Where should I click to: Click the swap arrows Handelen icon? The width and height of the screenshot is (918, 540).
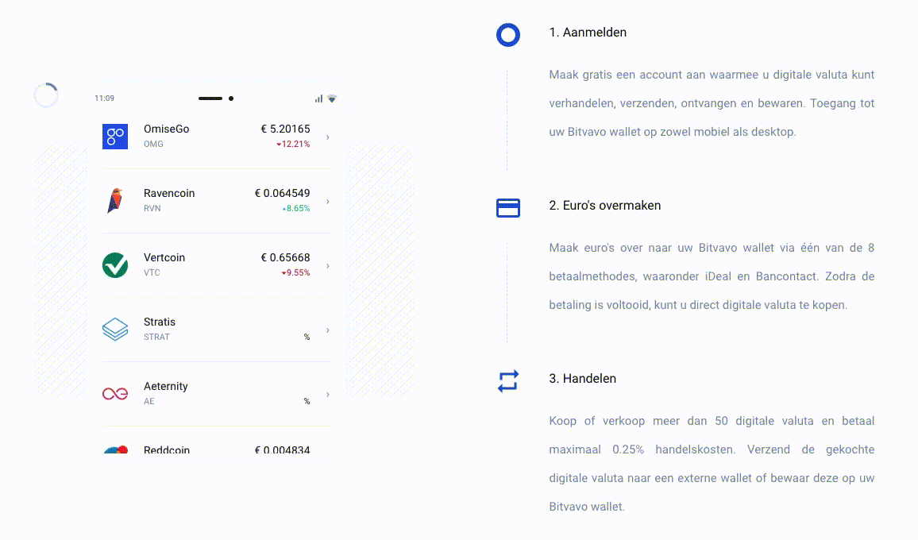[507, 381]
